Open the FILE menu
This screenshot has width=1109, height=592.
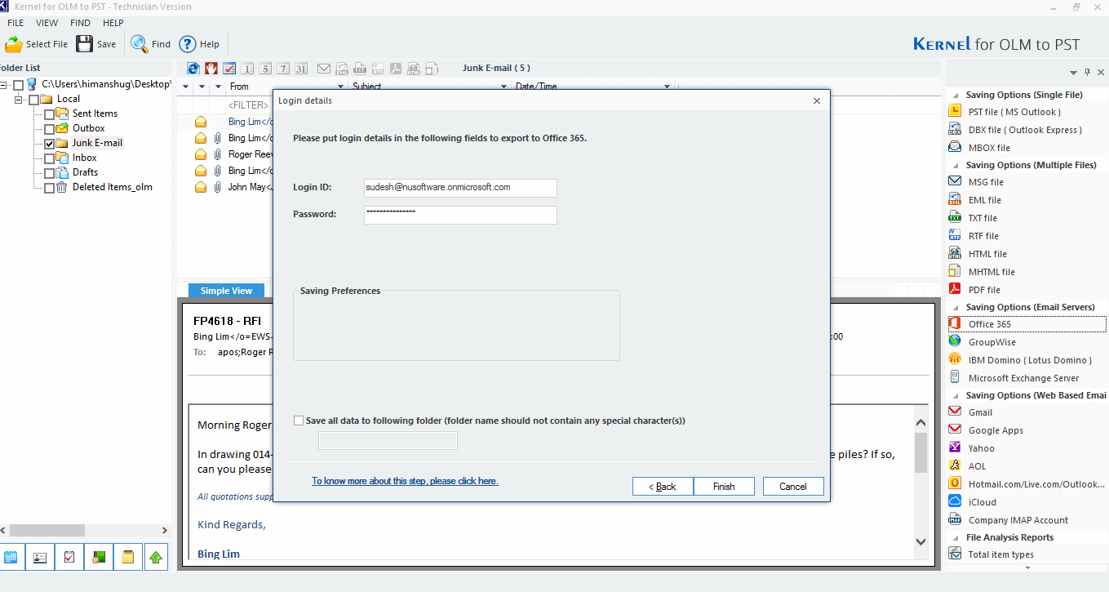[x=16, y=23]
